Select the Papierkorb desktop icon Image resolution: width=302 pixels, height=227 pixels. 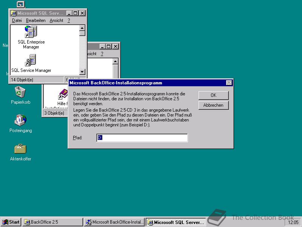click(20, 92)
